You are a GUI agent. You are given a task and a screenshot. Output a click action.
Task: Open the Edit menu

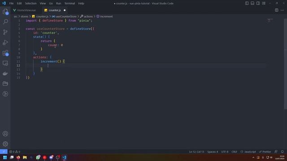[19, 3]
